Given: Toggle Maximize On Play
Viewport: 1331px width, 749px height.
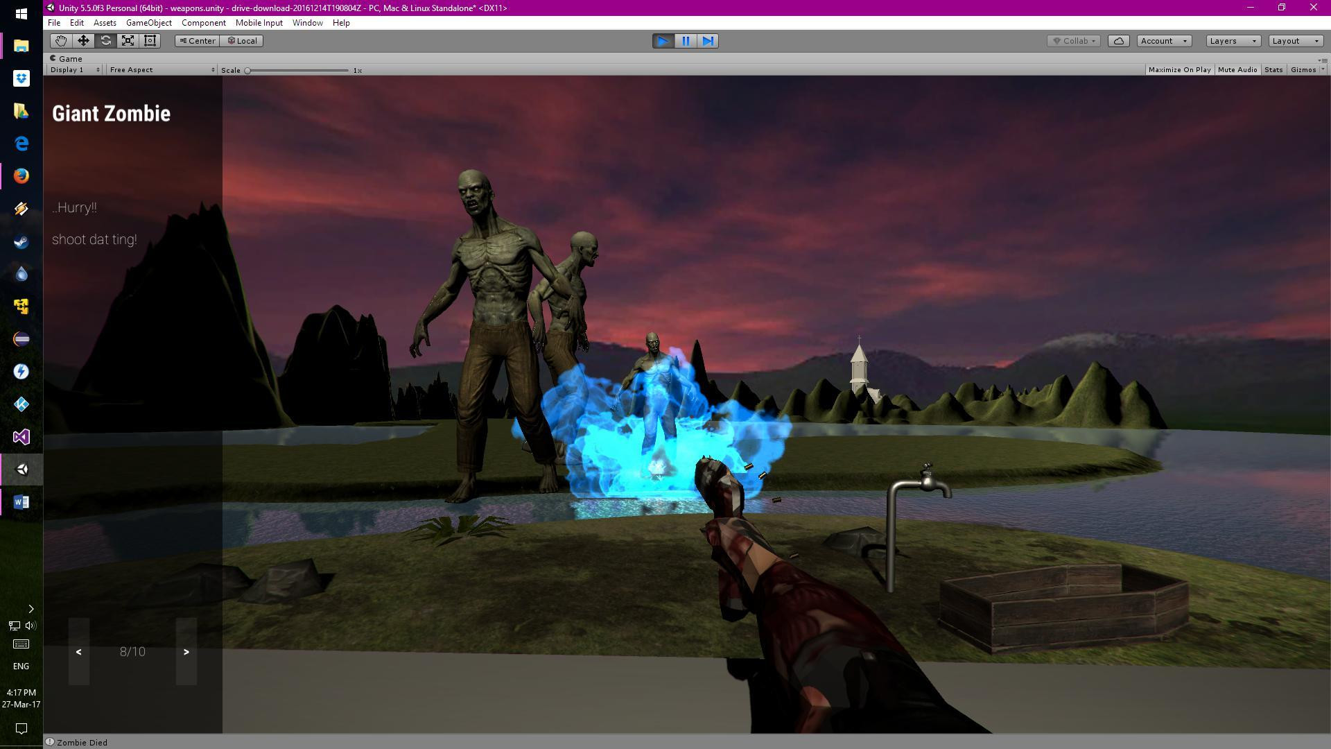Looking at the screenshot, I should click(x=1178, y=69).
